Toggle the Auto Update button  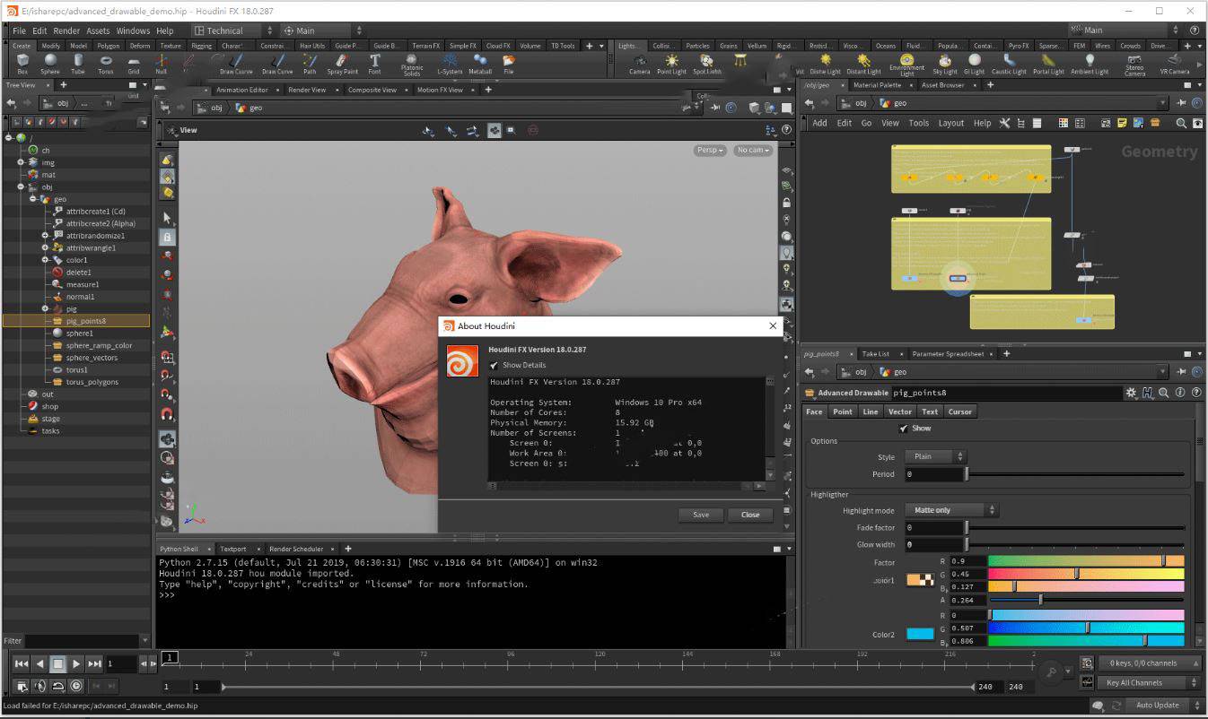click(1157, 705)
